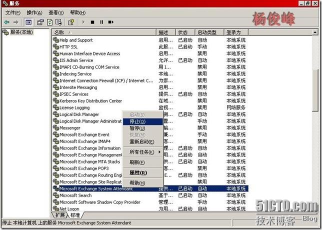Viewport: 322px width, 230px height.
Task: Select IMAPI CD-Burning COM Service icon
Action: click(x=56, y=67)
